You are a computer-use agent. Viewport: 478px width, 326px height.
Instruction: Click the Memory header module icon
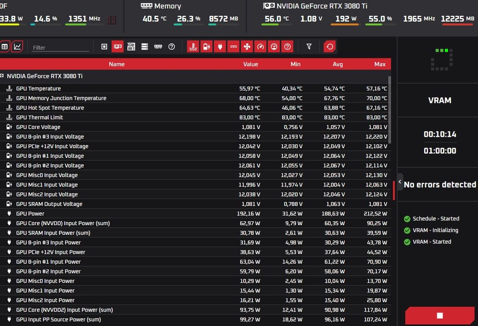pos(146,6)
